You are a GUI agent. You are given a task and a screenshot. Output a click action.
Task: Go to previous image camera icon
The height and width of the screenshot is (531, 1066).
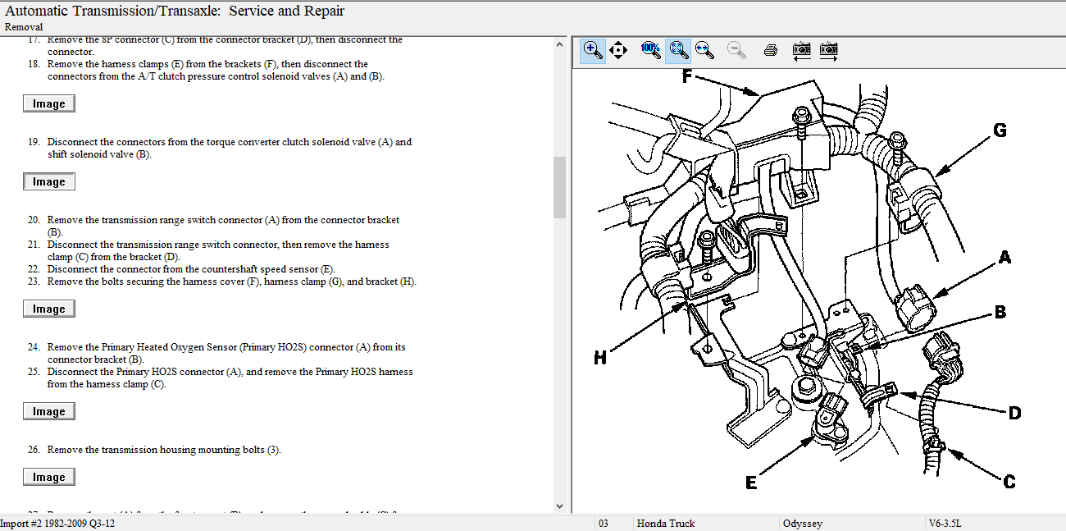tap(801, 50)
